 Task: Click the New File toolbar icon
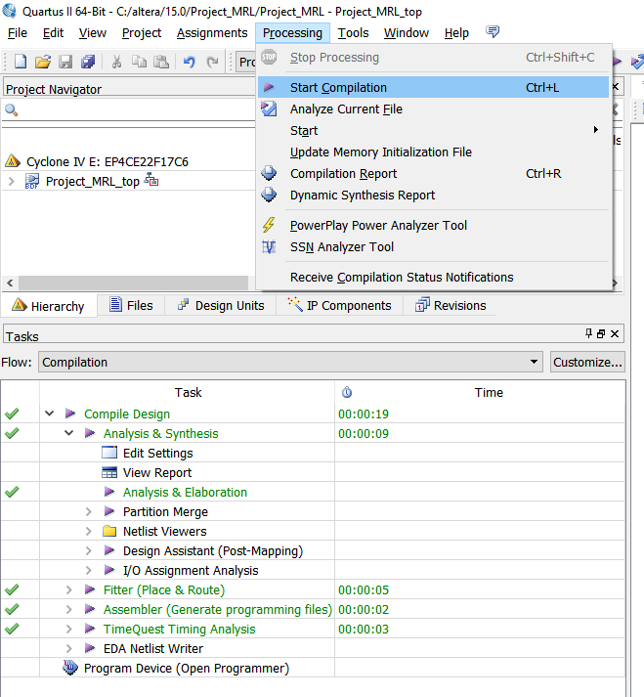coord(21,61)
